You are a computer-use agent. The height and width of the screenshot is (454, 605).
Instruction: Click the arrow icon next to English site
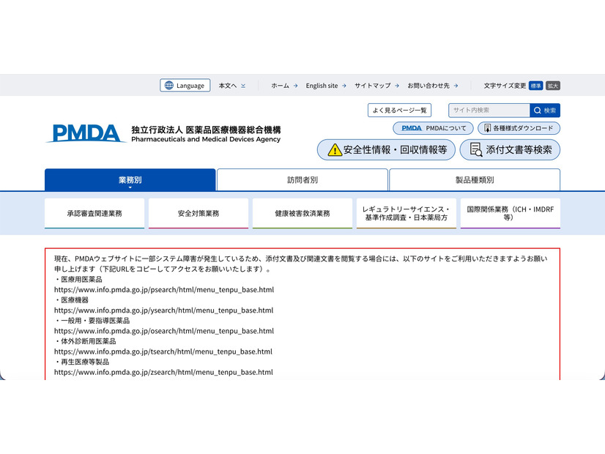344,86
